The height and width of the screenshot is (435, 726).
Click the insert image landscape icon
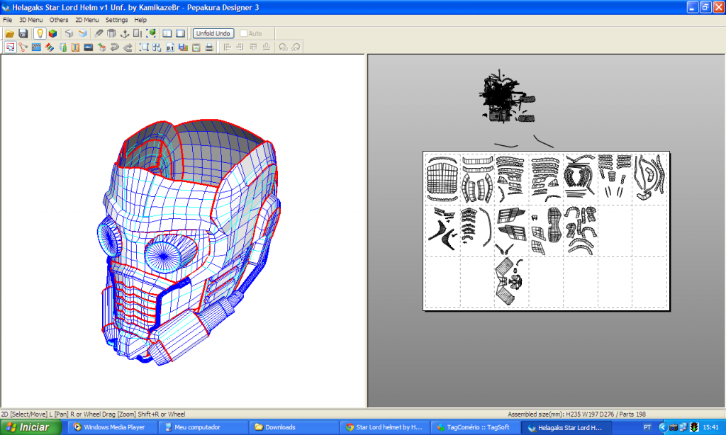click(x=89, y=47)
